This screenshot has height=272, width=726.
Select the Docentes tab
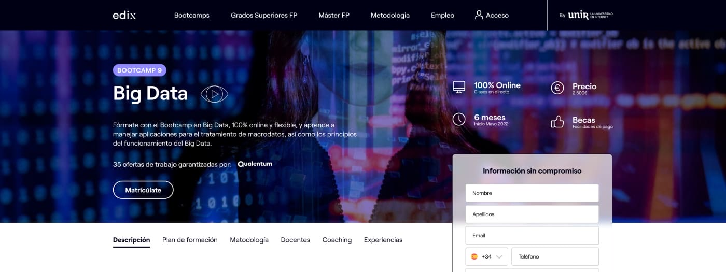(x=296, y=240)
